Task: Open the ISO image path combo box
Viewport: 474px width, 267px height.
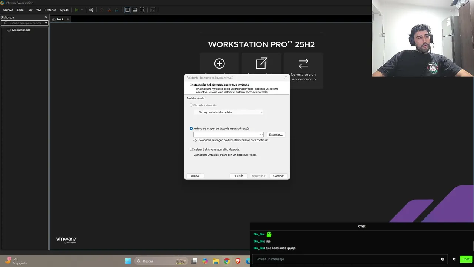Action: (228, 135)
